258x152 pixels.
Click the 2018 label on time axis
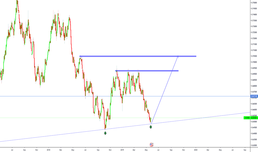coord(48,150)
